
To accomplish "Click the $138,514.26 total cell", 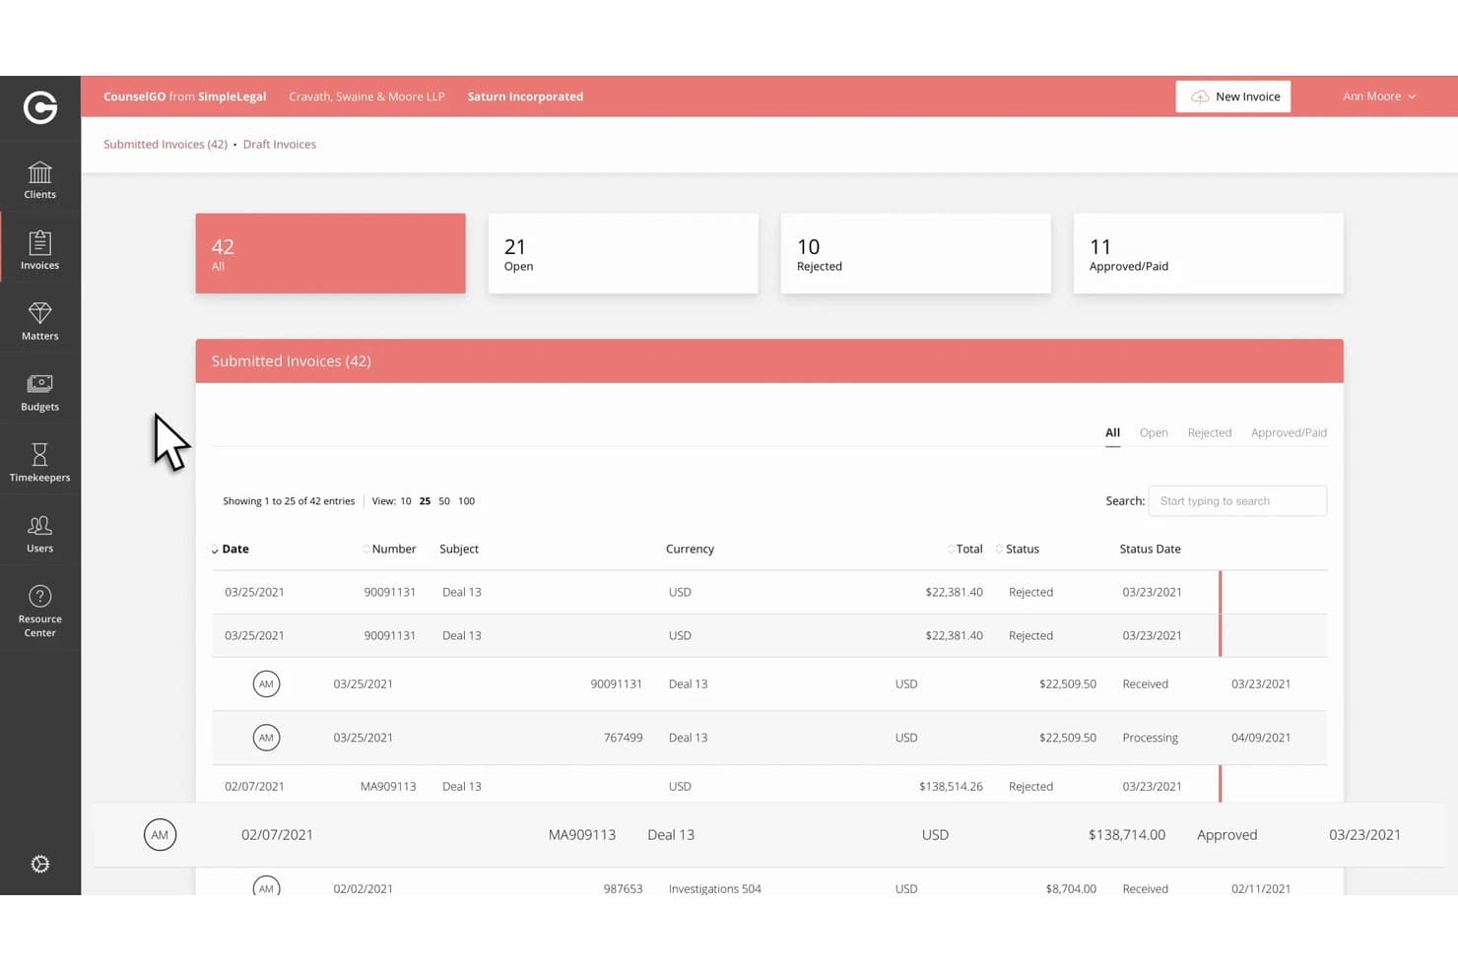I will (x=951, y=786).
